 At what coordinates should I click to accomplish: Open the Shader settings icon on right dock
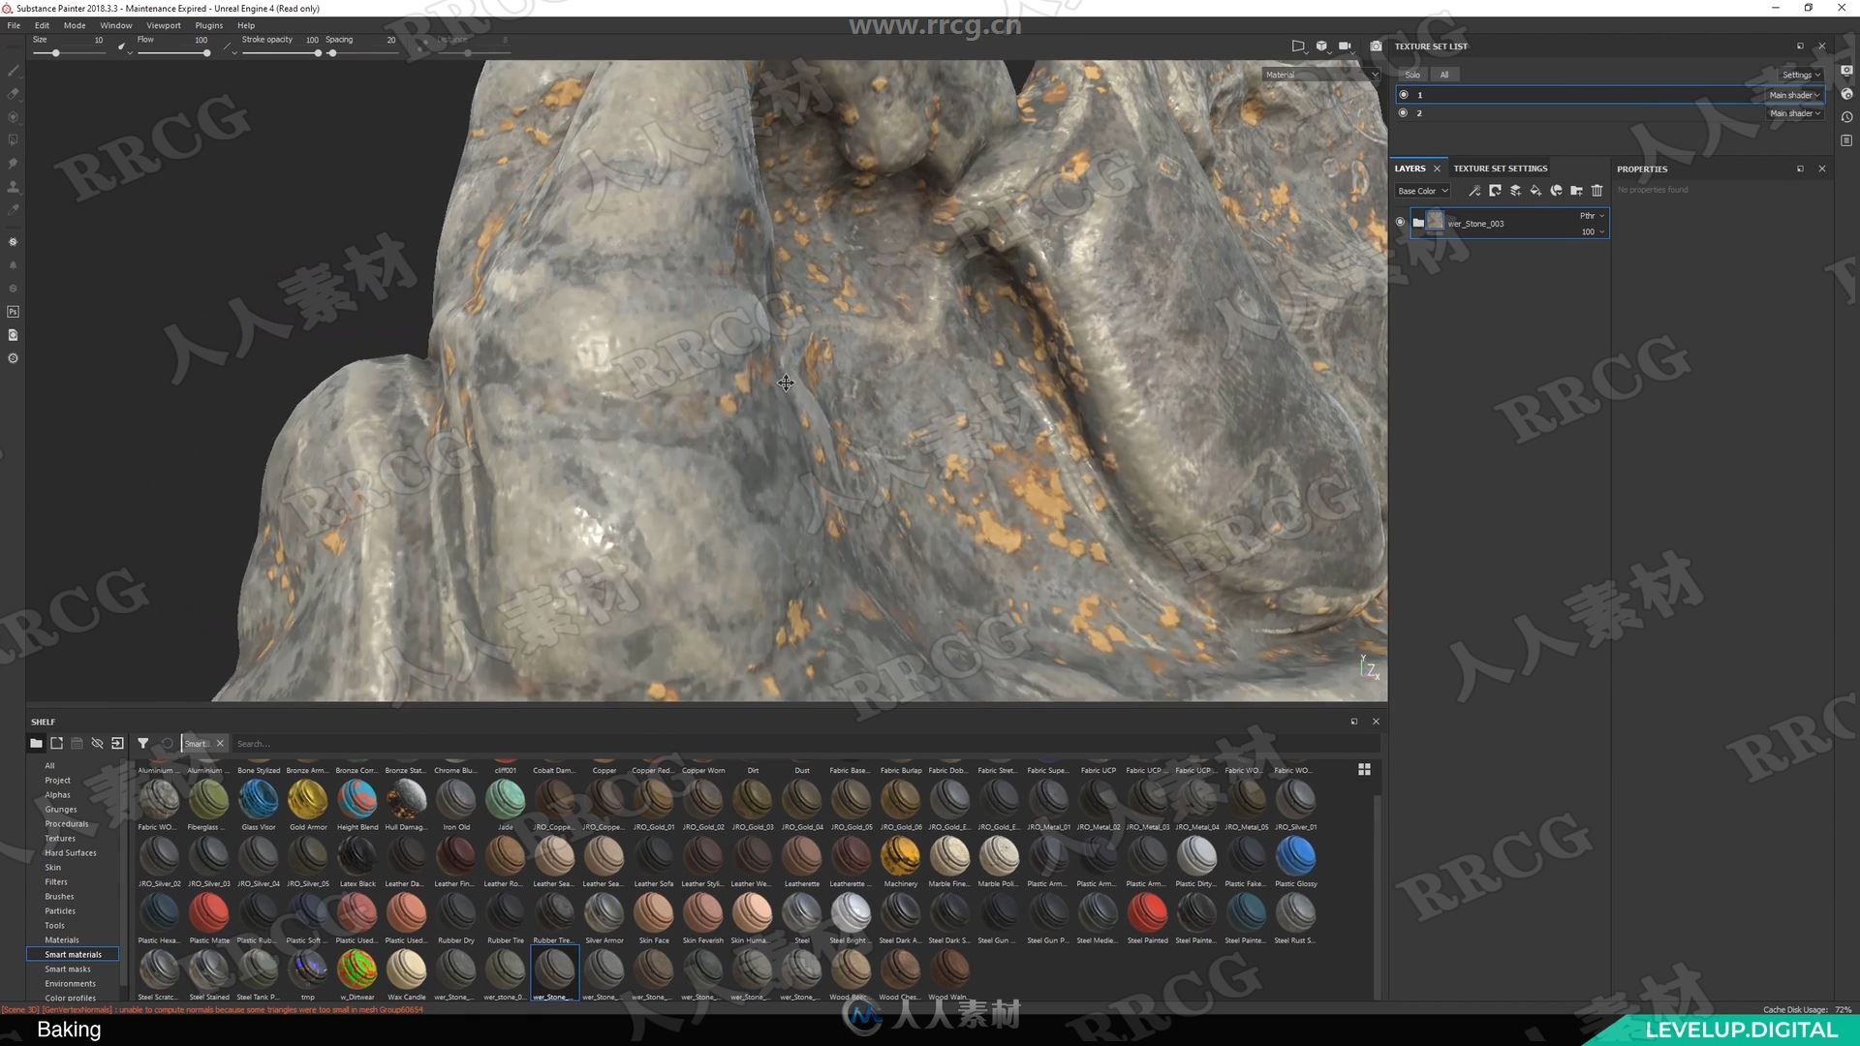(1846, 94)
